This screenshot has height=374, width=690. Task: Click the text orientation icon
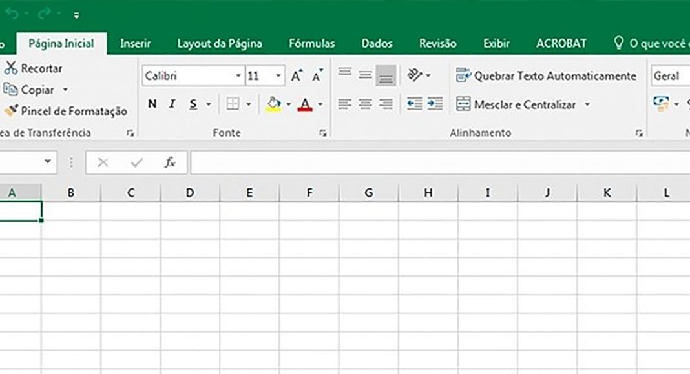pyautogui.click(x=415, y=76)
